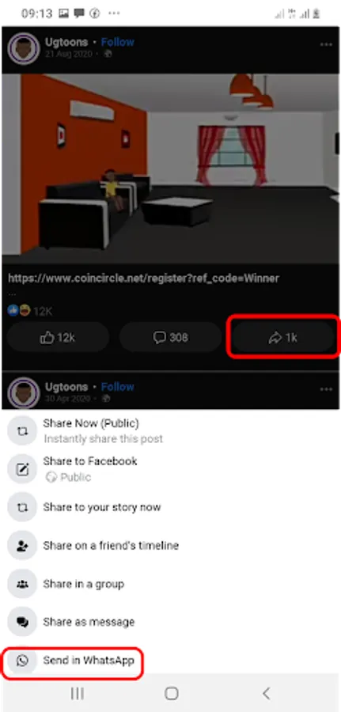Follow Ugtoons on the second post
The height and width of the screenshot is (712, 341).
(118, 387)
